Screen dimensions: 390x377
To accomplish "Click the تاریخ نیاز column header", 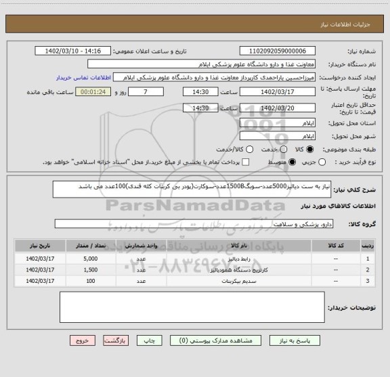I will point(40,246).
